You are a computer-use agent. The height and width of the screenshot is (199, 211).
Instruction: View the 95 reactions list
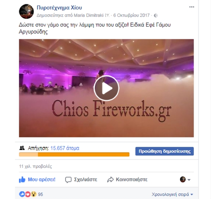(31, 194)
